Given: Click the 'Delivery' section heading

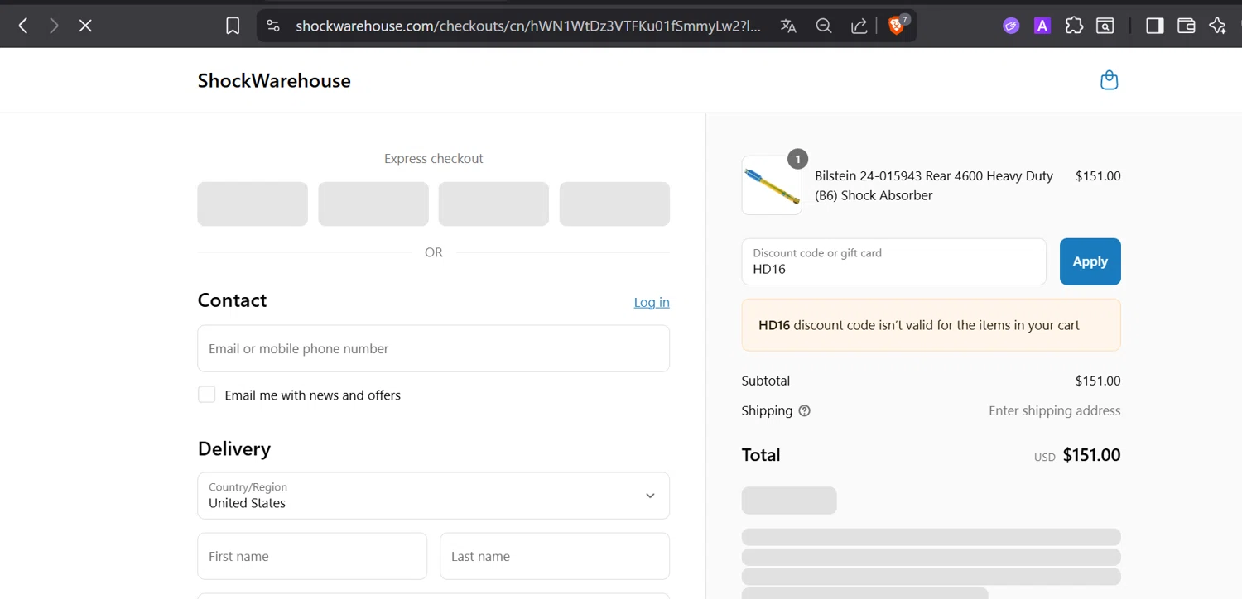Looking at the screenshot, I should point(234,448).
